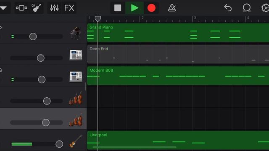Click the Undo arrow icon
Viewport: 269px width, 151px height.
click(228, 8)
